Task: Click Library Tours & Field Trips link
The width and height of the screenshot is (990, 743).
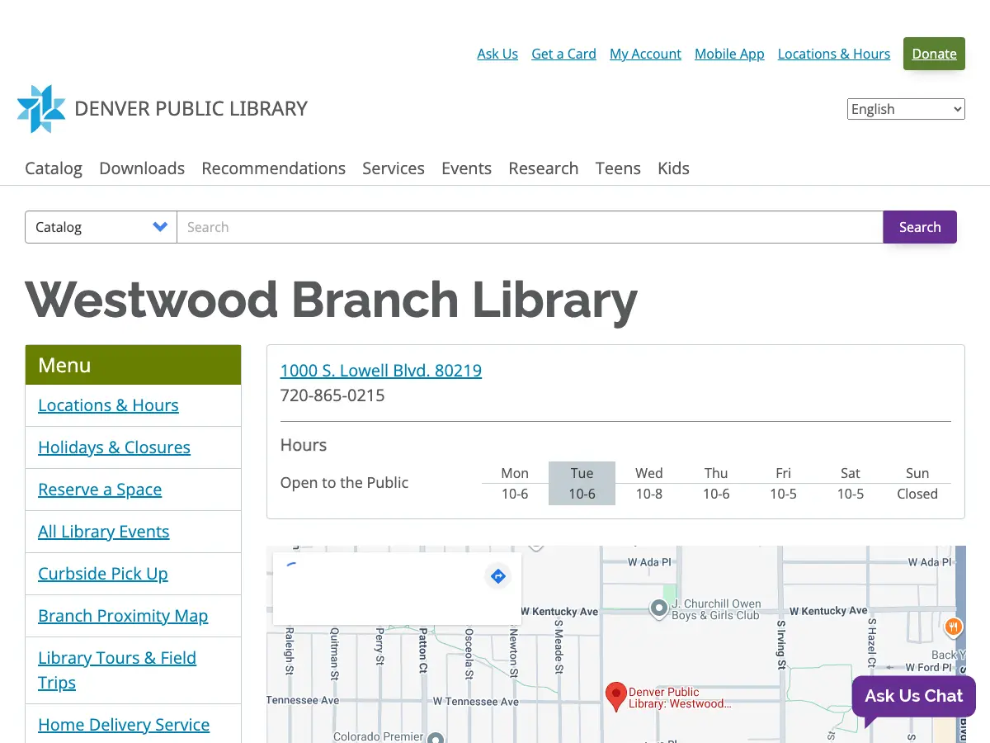Action: tap(117, 670)
